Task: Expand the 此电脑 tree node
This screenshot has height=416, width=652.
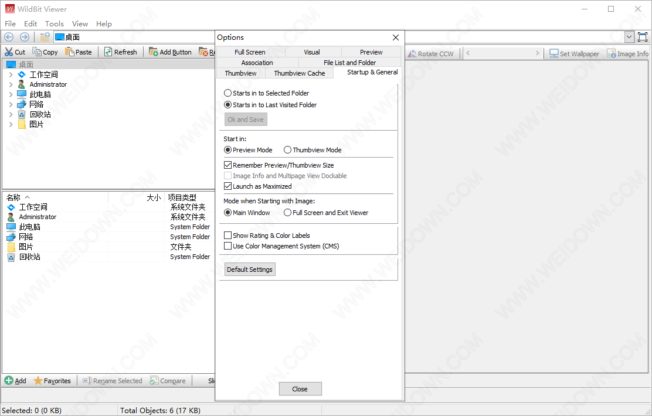Action: pos(11,94)
